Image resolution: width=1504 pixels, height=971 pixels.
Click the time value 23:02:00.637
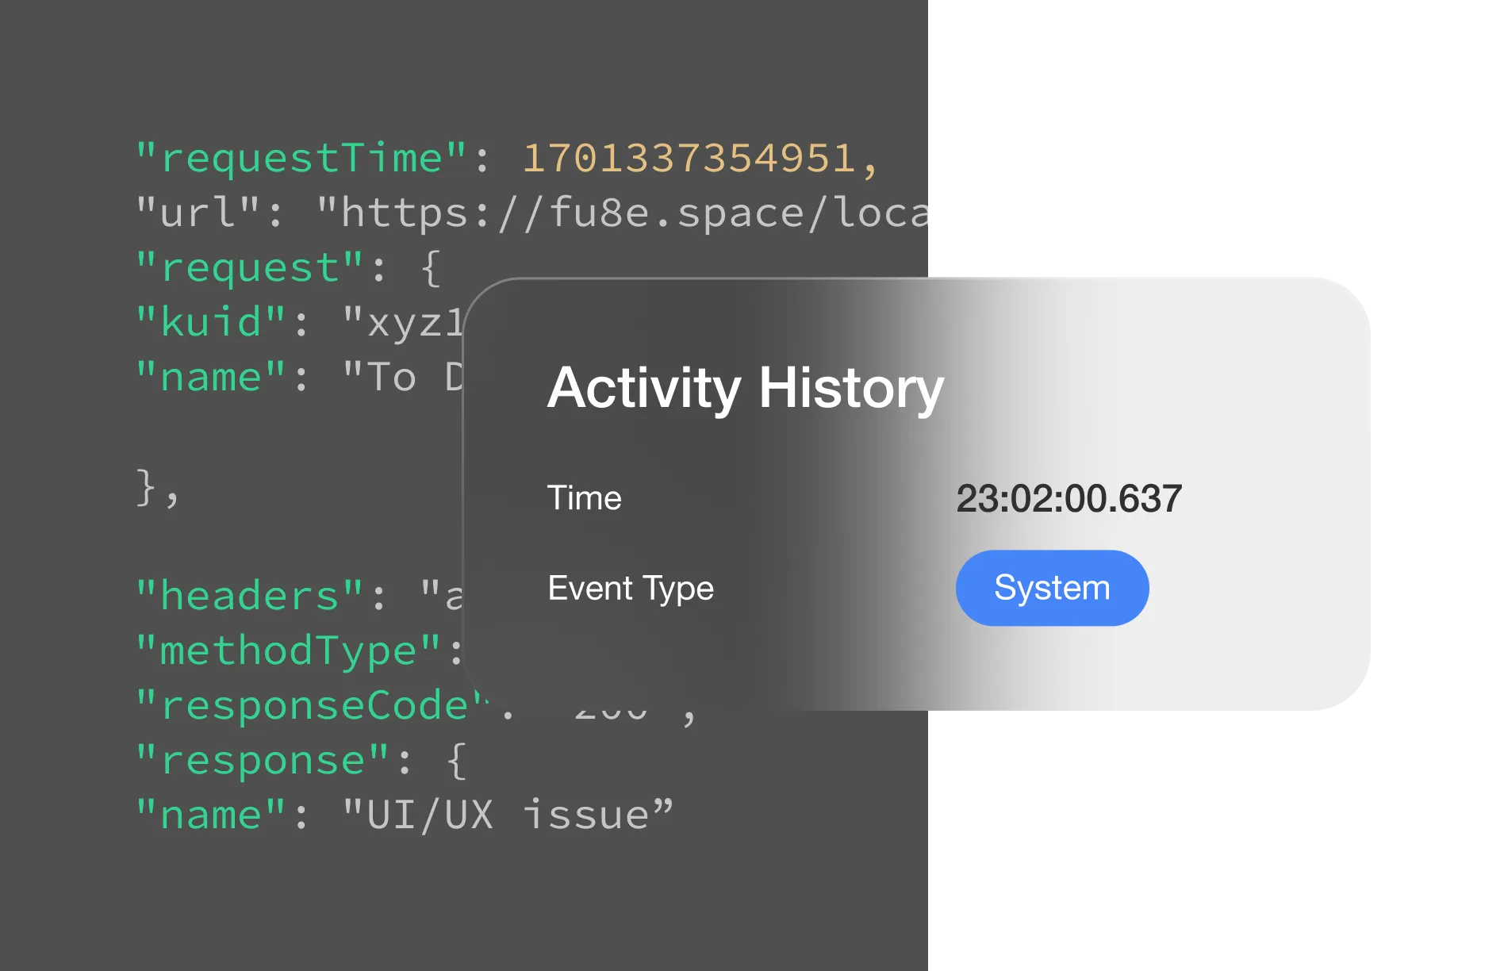click(1069, 497)
